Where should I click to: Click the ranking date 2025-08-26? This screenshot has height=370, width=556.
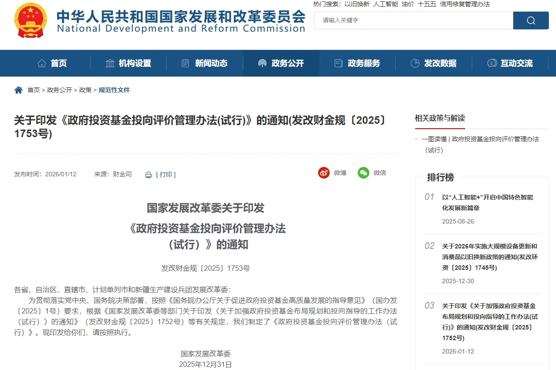pyautogui.click(x=458, y=221)
